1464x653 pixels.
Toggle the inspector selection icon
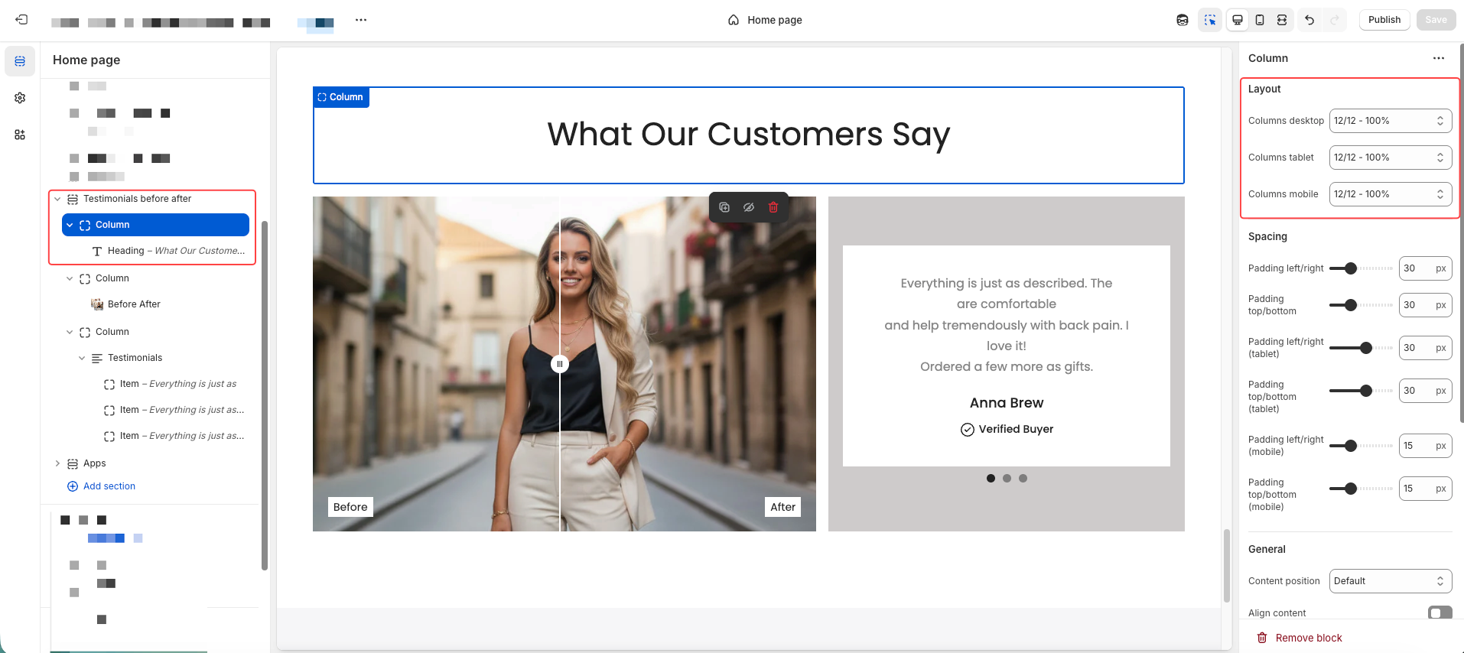pyautogui.click(x=1210, y=20)
